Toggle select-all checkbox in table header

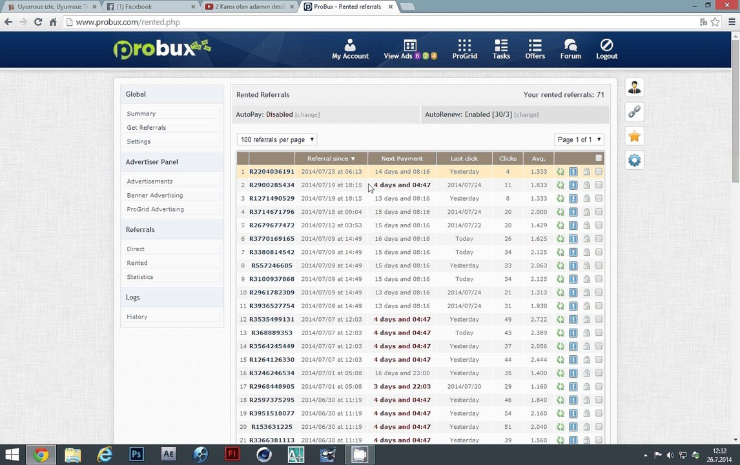(599, 158)
